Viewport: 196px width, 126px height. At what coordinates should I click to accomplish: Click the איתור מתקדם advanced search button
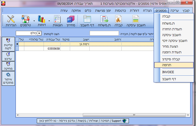[8, 78]
